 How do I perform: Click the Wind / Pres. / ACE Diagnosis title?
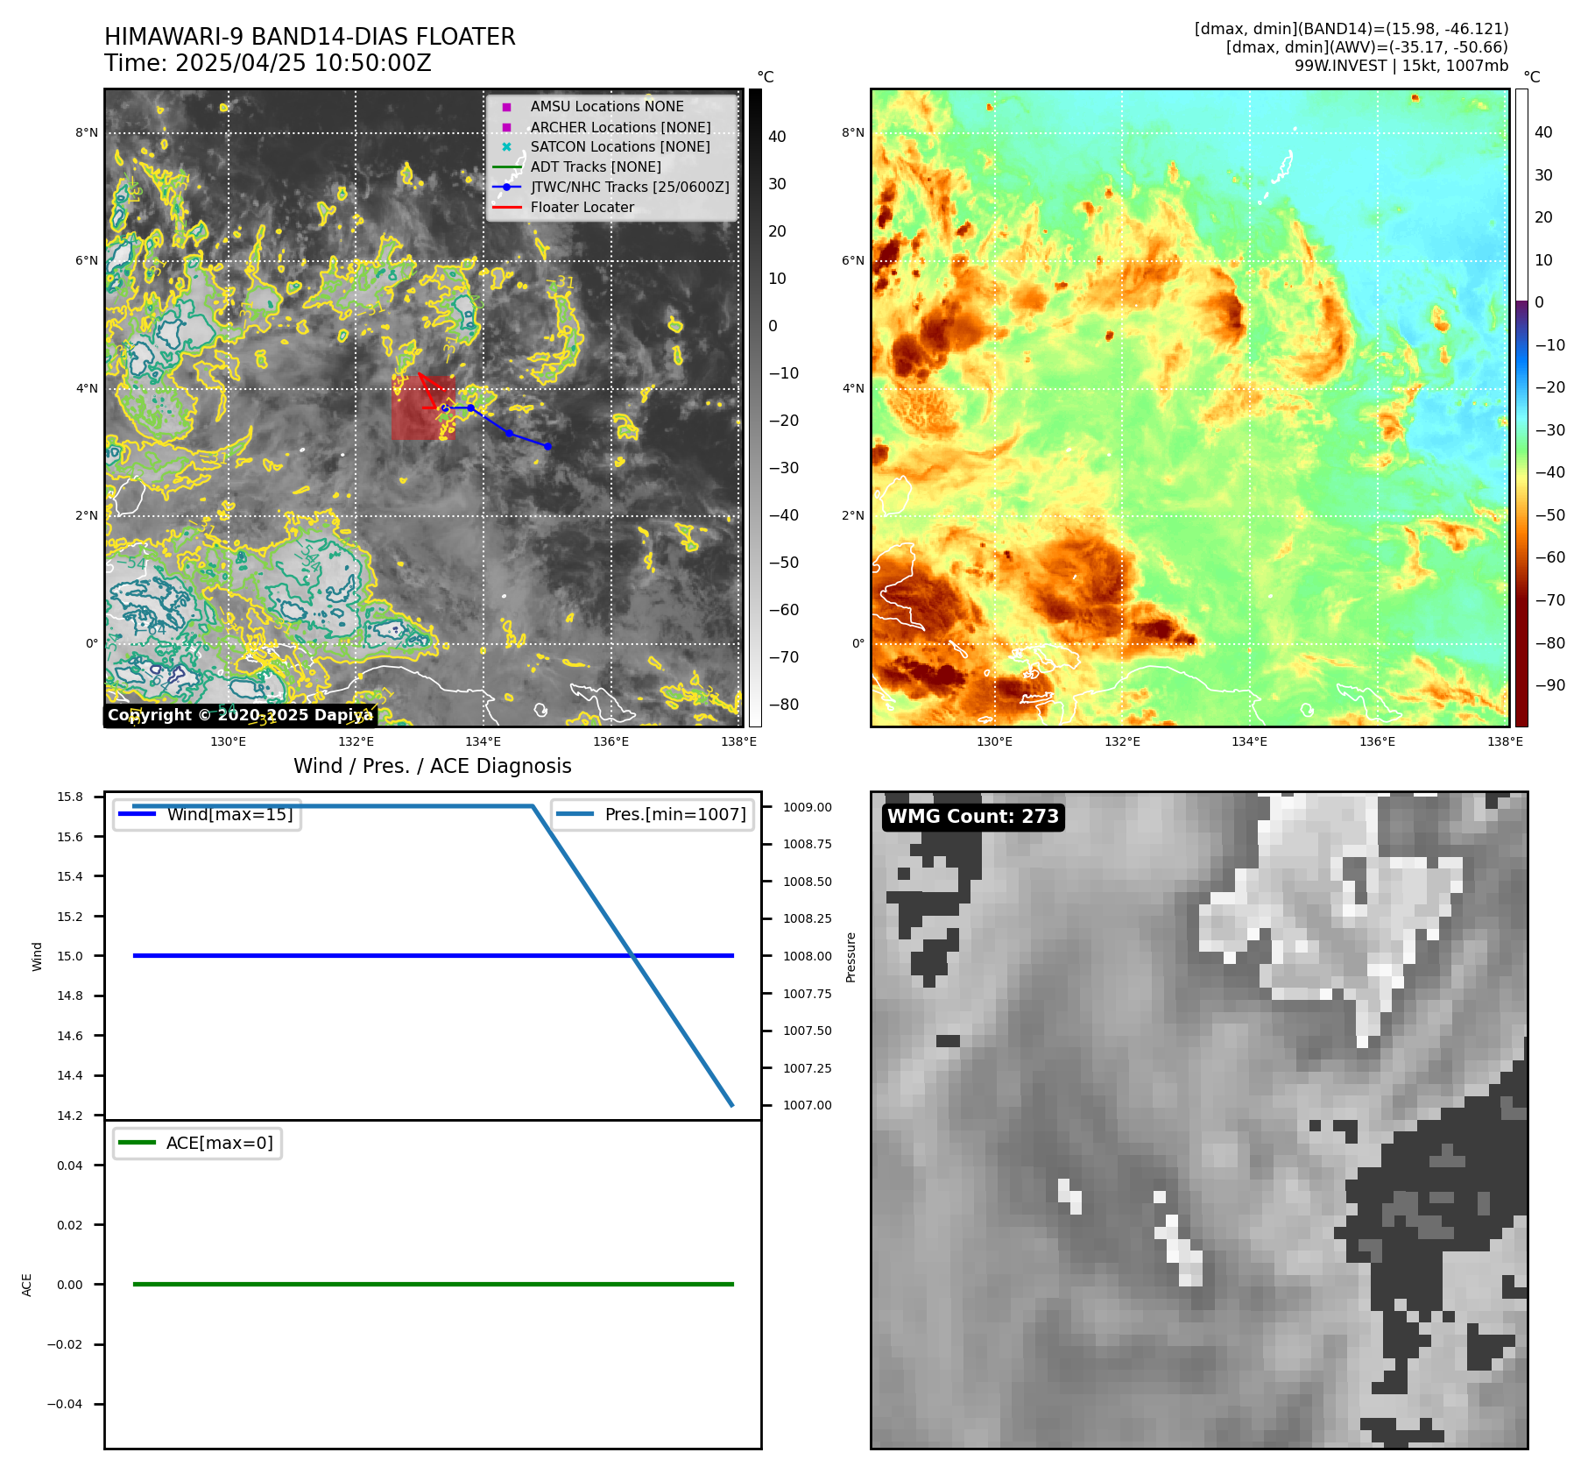pos(433,766)
